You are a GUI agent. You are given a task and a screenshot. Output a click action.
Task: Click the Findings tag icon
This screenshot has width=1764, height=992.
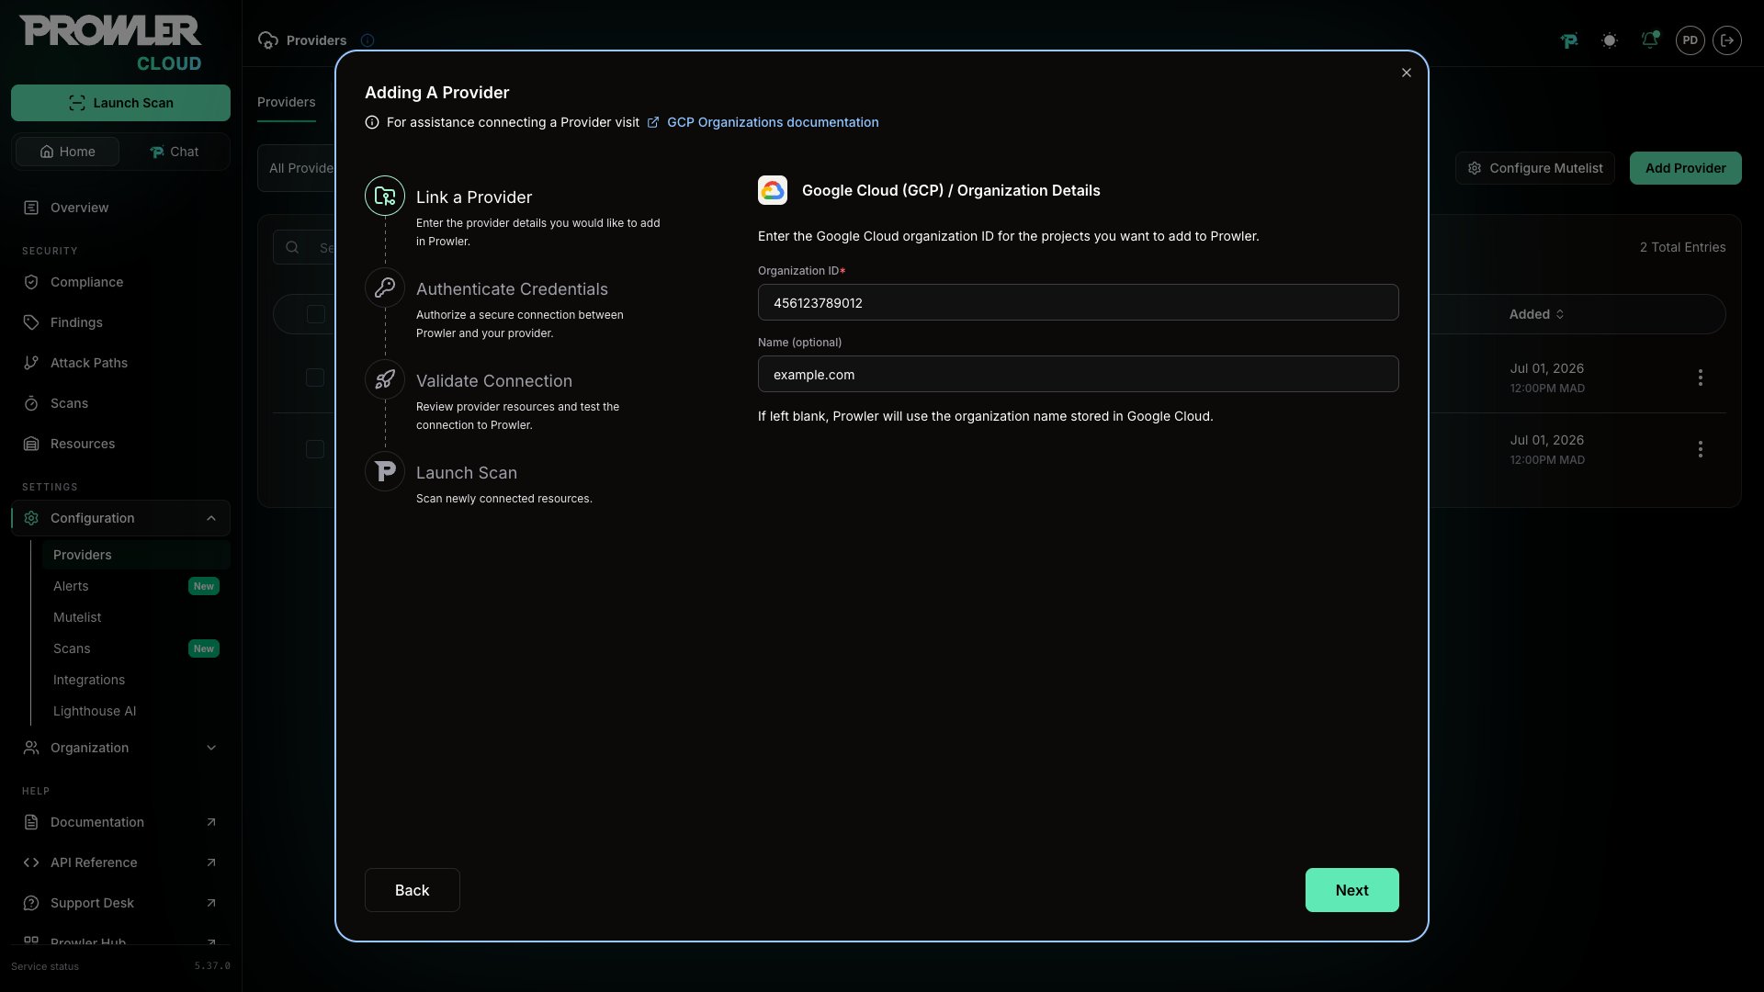(31, 322)
